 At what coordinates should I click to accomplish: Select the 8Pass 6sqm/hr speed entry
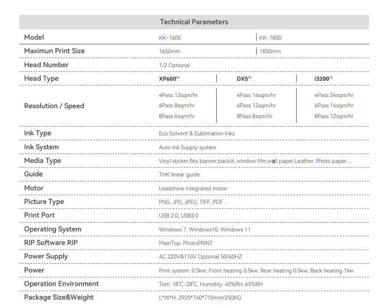pyautogui.click(x=177, y=116)
